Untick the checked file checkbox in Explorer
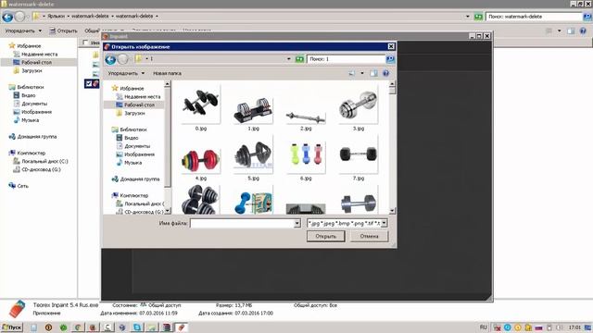593x333 pixels. pyautogui.click(x=89, y=84)
